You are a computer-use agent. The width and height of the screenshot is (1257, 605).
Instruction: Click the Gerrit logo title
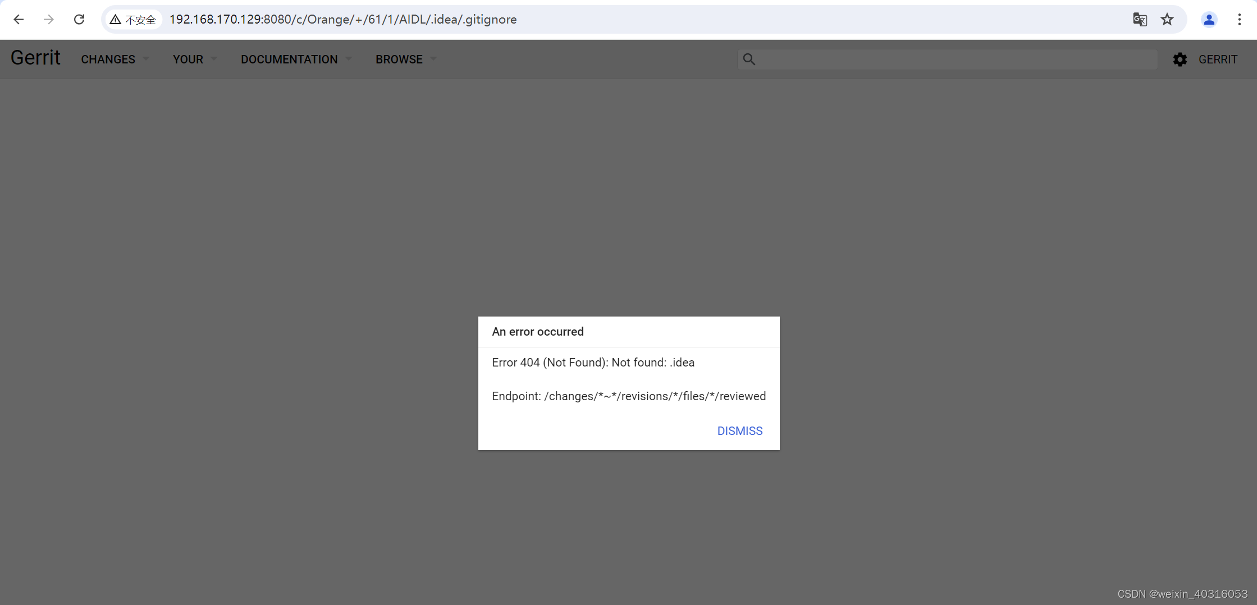click(35, 58)
